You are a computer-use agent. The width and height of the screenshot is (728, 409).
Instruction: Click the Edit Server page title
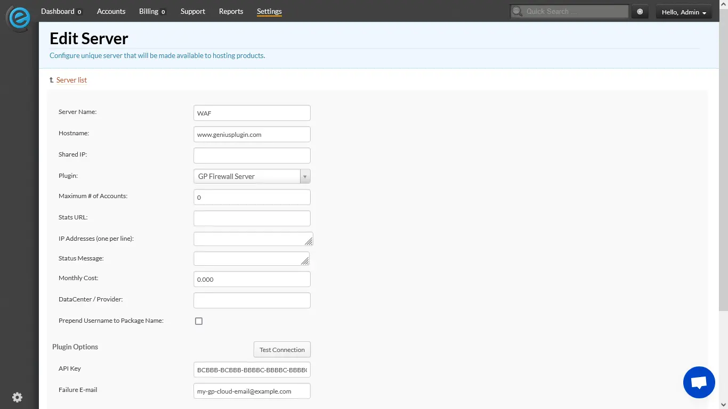coord(89,38)
